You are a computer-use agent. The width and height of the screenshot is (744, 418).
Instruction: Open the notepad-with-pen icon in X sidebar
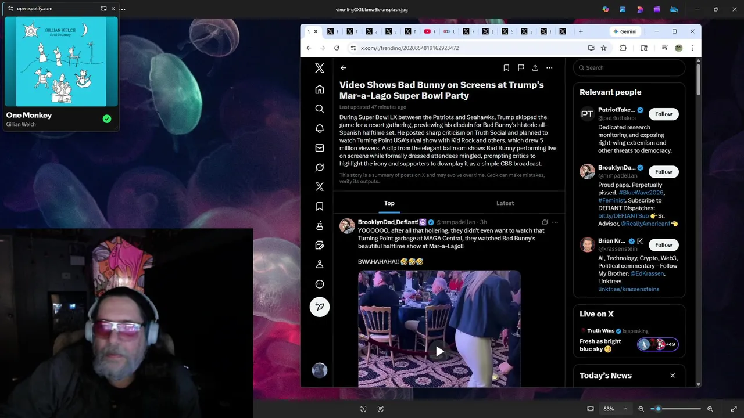tap(320, 245)
